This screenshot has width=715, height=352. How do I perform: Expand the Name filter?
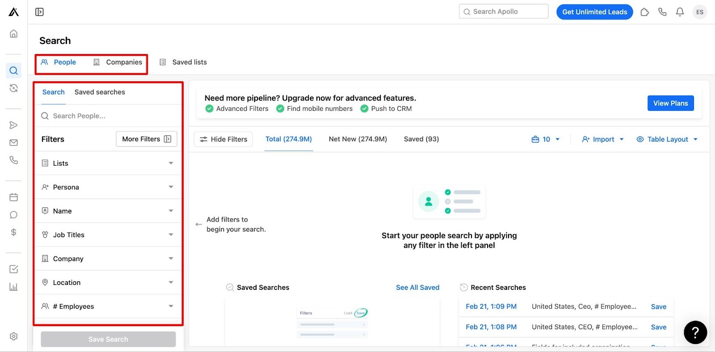pos(108,211)
